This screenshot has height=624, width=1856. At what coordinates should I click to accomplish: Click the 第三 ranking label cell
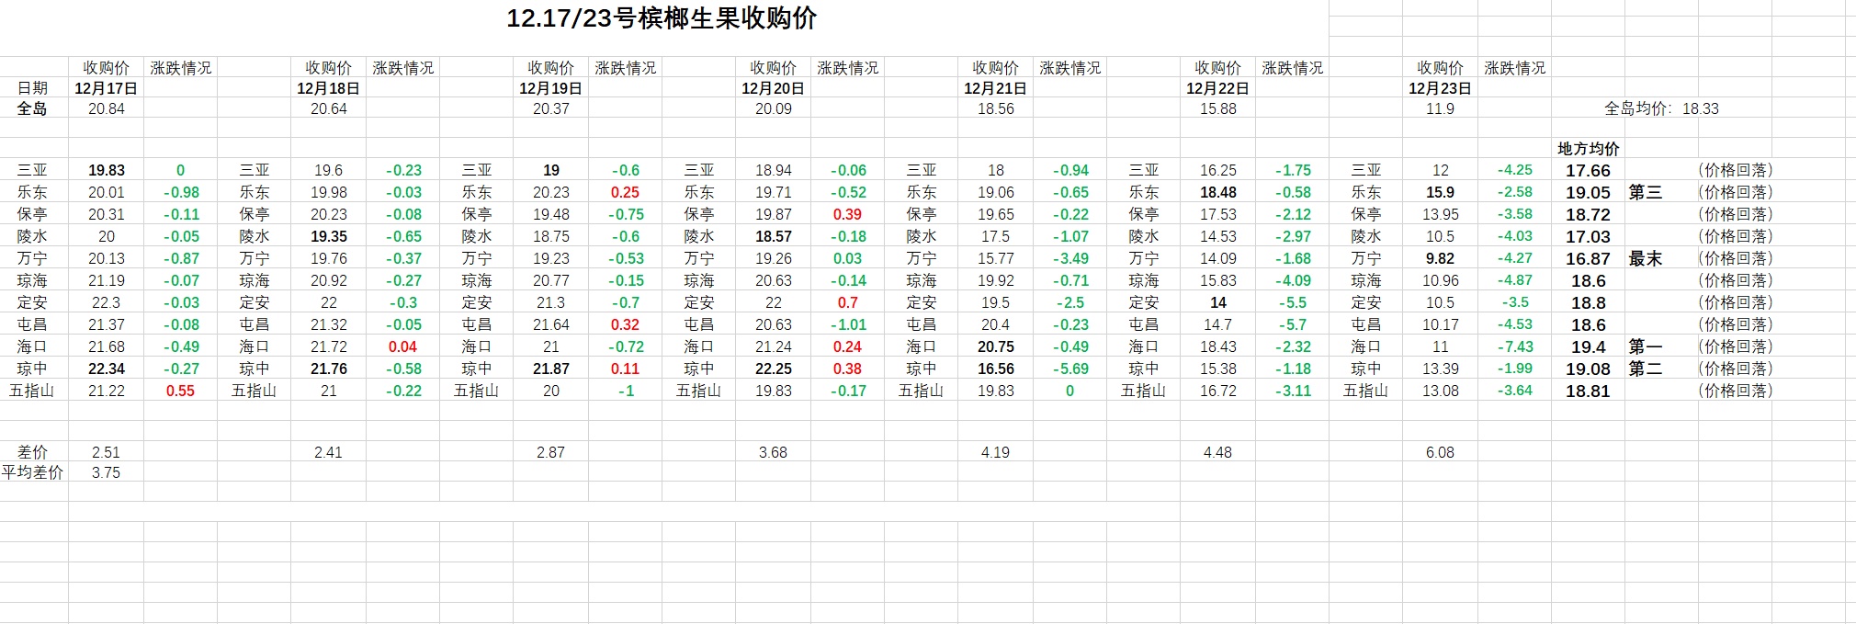coord(1645,192)
